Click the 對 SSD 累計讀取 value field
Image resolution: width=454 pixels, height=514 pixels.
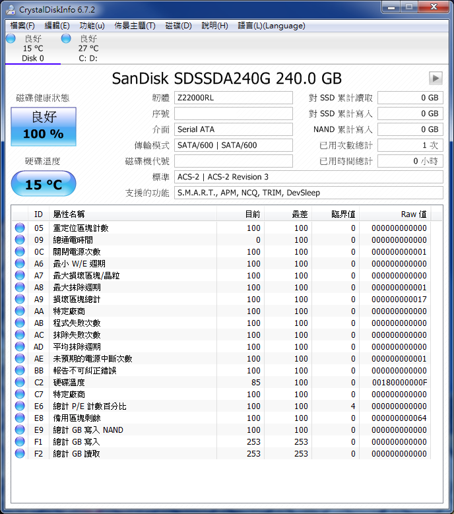(410, 98)
